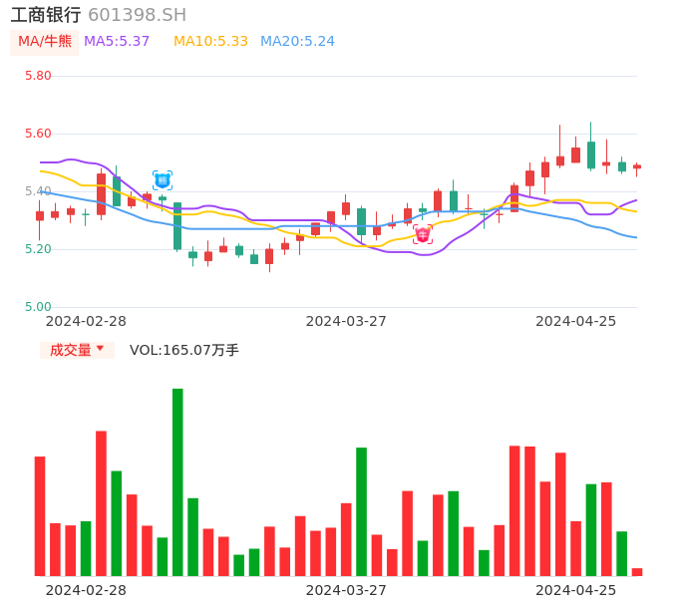Click the 5.60 price axis label

(38, 134)
